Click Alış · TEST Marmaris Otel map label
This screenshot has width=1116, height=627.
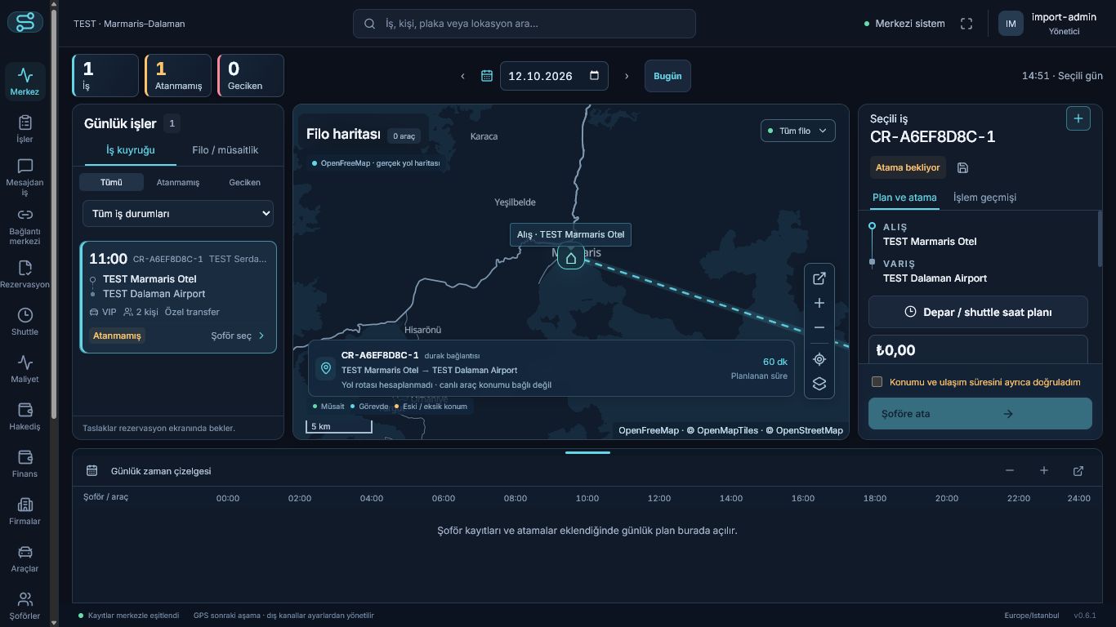point(570,234)
